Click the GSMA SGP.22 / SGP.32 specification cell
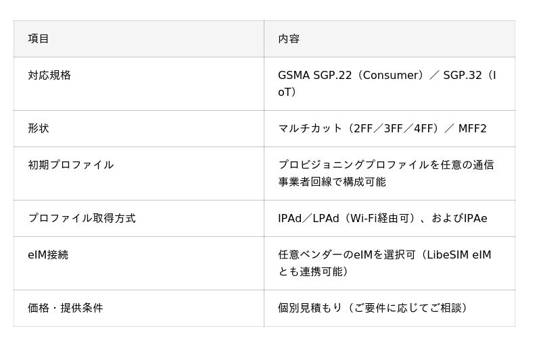Image resolution: width=541 pixels, height=347 pixels. [387, 84]
